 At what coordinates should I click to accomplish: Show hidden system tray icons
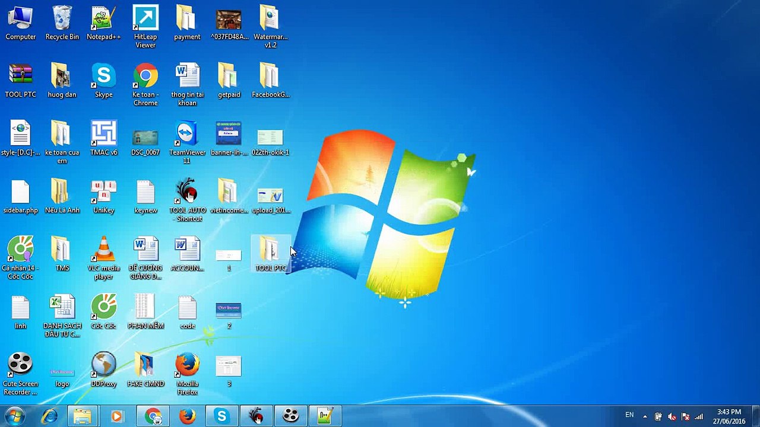(645, 416)
